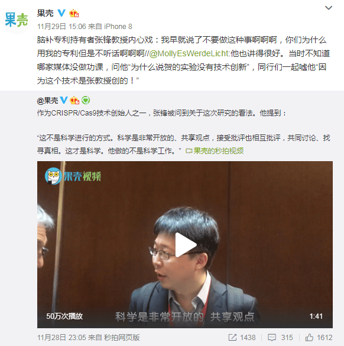Click the 果壳视频 owl watermark logo
Image resolution: width=344 pixels, height=346 pixels.
click(73, 176)
